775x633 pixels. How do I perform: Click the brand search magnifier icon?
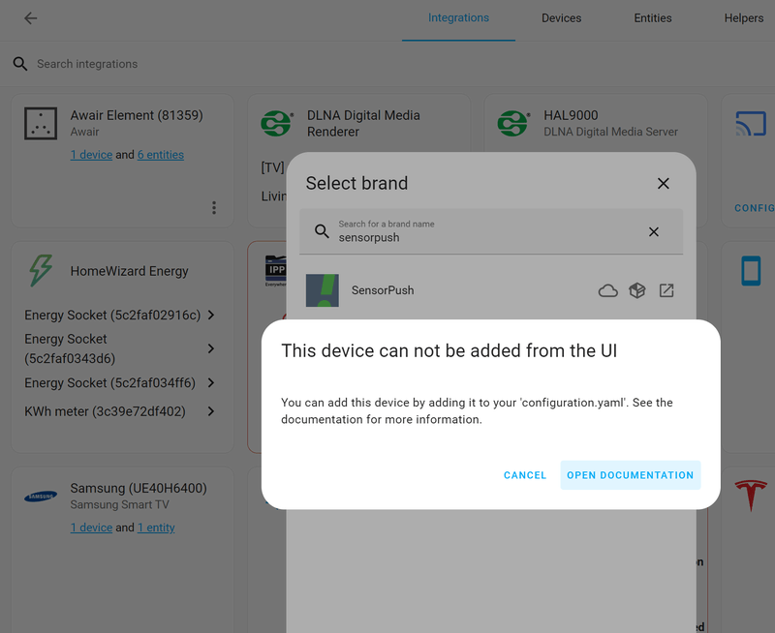pyautogui.click(x=322, y=231)
